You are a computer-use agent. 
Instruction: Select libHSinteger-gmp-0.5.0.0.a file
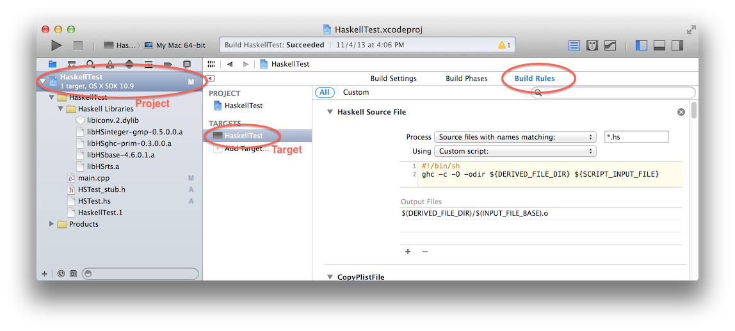(135, 133)
